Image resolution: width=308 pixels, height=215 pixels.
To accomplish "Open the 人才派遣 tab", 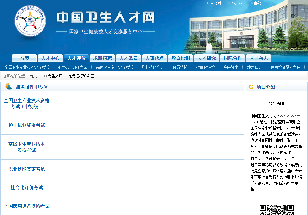I will click(x=128, y=58).
